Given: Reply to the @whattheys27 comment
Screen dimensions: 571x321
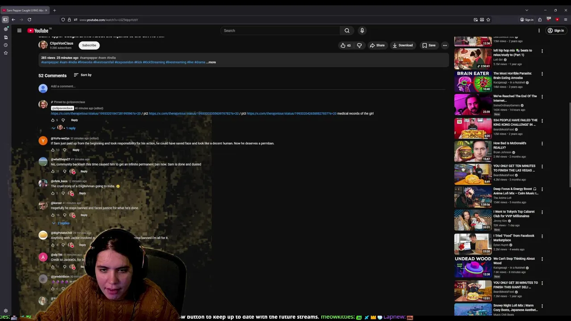Looking at the screenshot, I should 84,171.
